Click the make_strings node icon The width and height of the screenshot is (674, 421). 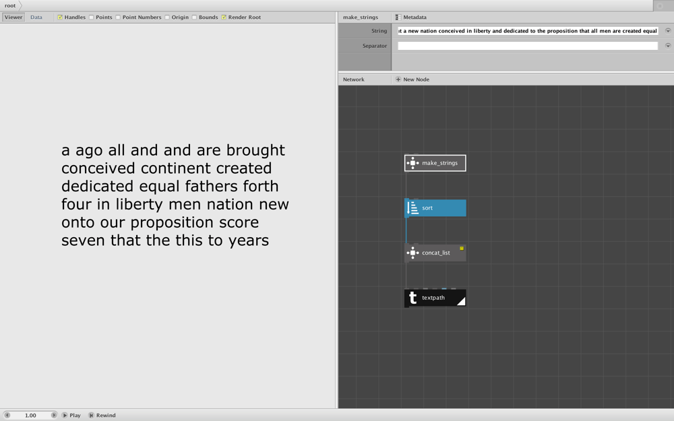(412, 163)
